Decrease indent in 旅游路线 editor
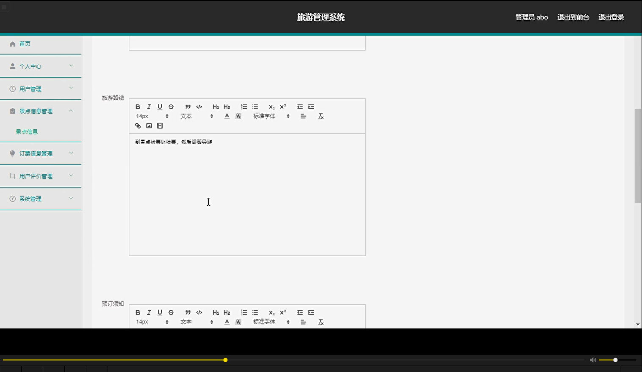This screenshot has height=372, width=642. (300, 107)
